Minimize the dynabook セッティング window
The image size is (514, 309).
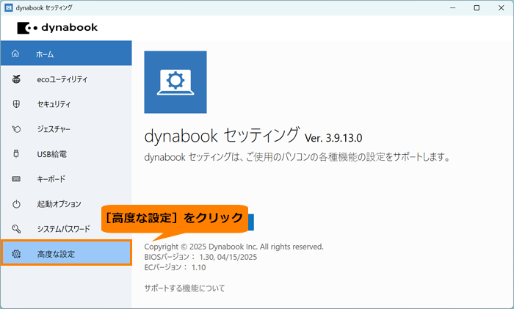tap(453, 7)
